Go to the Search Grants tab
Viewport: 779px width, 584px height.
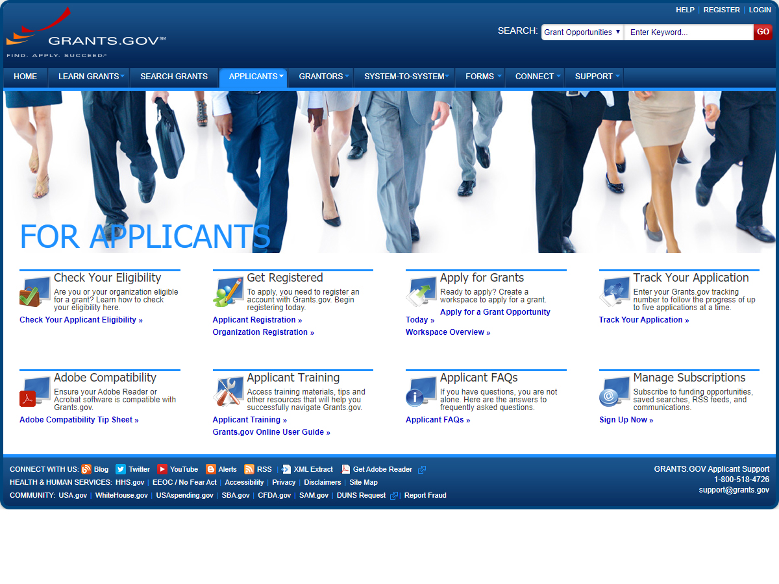click(x=174, y=77)
